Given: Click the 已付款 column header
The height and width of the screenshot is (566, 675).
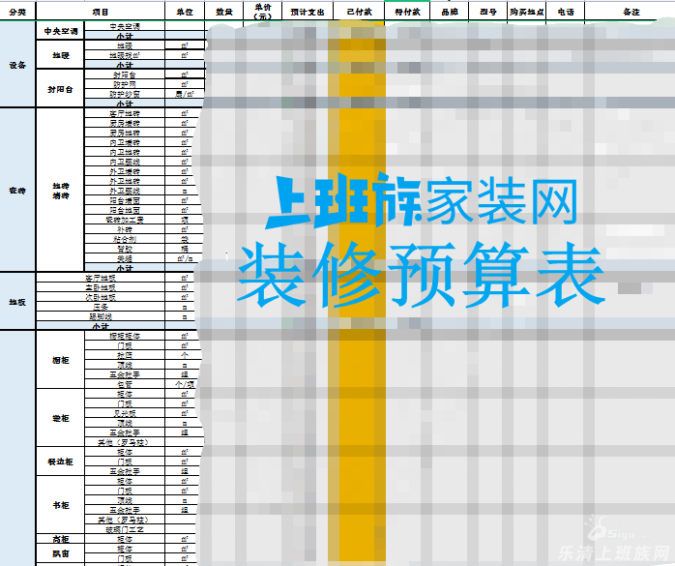Looking at the screenshot, I should coord(359,12).
